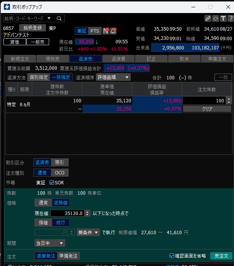
Task: Select 指値 execution type
Action: (x=43, y=223)
